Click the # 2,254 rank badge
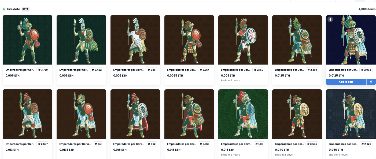 [204, 70]
